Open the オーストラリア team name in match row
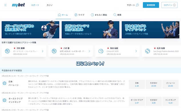This screenshot has height=111, width=181. (x=15, y=98)
